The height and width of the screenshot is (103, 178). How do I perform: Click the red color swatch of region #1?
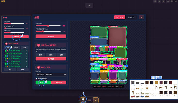tap(7, 51)
